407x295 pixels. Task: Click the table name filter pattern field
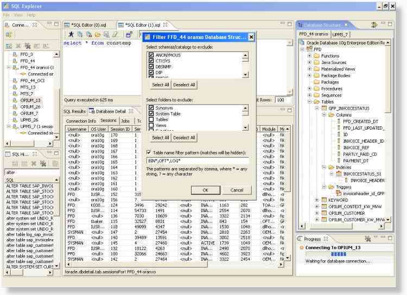click(198, 161)
